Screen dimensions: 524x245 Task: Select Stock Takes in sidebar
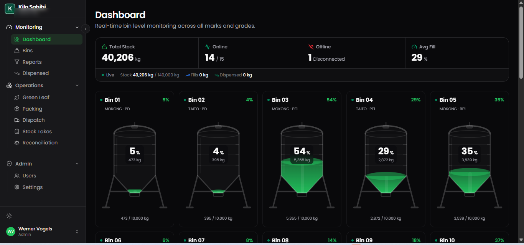click(47, 131)
